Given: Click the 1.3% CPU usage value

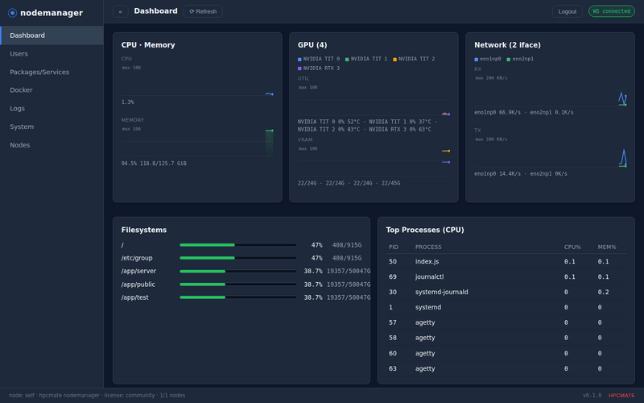Looking at the screenshot, I should [x=127, y=102].
